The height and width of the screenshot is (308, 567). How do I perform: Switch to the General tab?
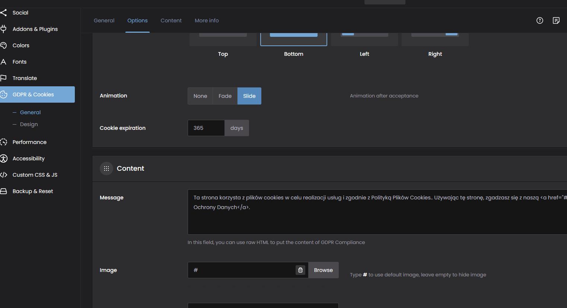click(104, 20)
